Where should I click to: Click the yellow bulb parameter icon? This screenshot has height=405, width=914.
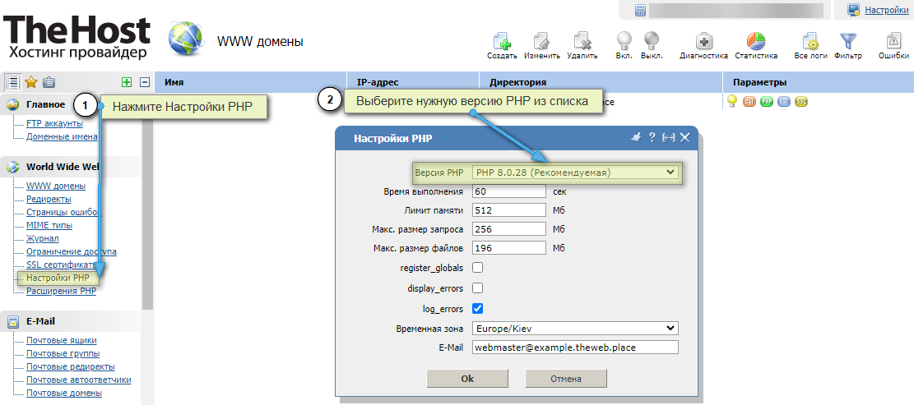(732, 101)
